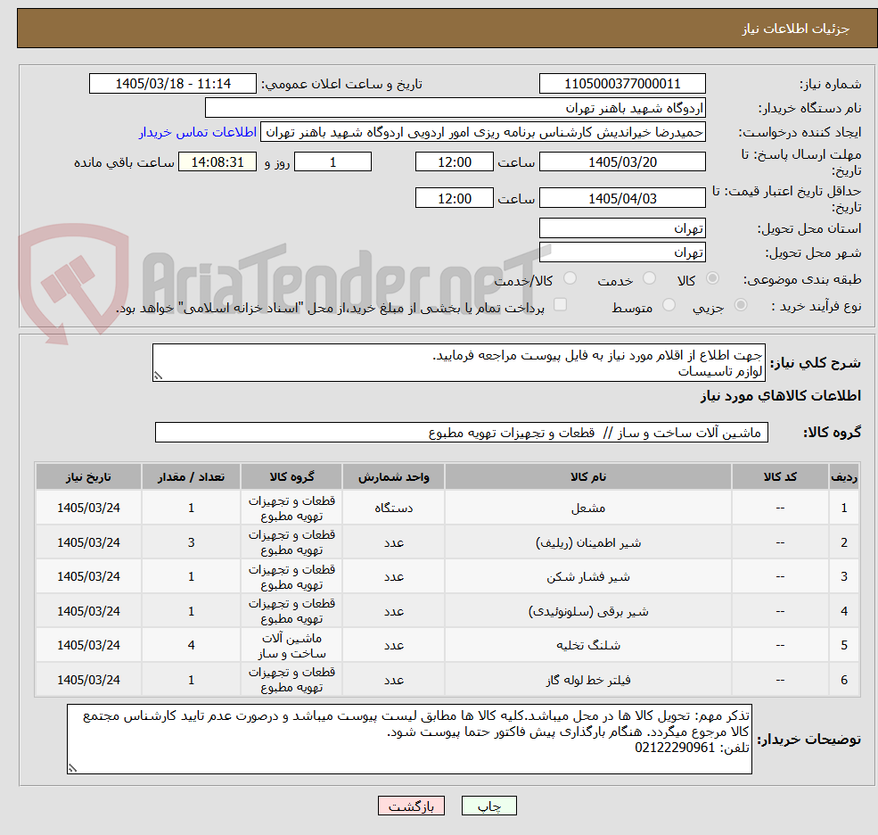Select the کالا/خدمت radio button
The width and height of the screenshot is (878, 835).
[x=570, y=278]
